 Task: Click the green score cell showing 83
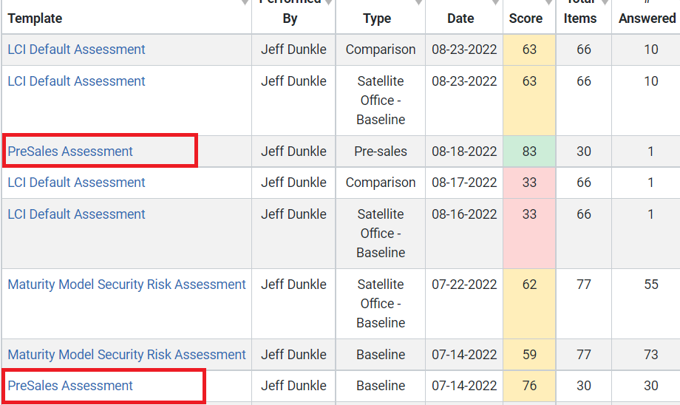tap(529, 152)
